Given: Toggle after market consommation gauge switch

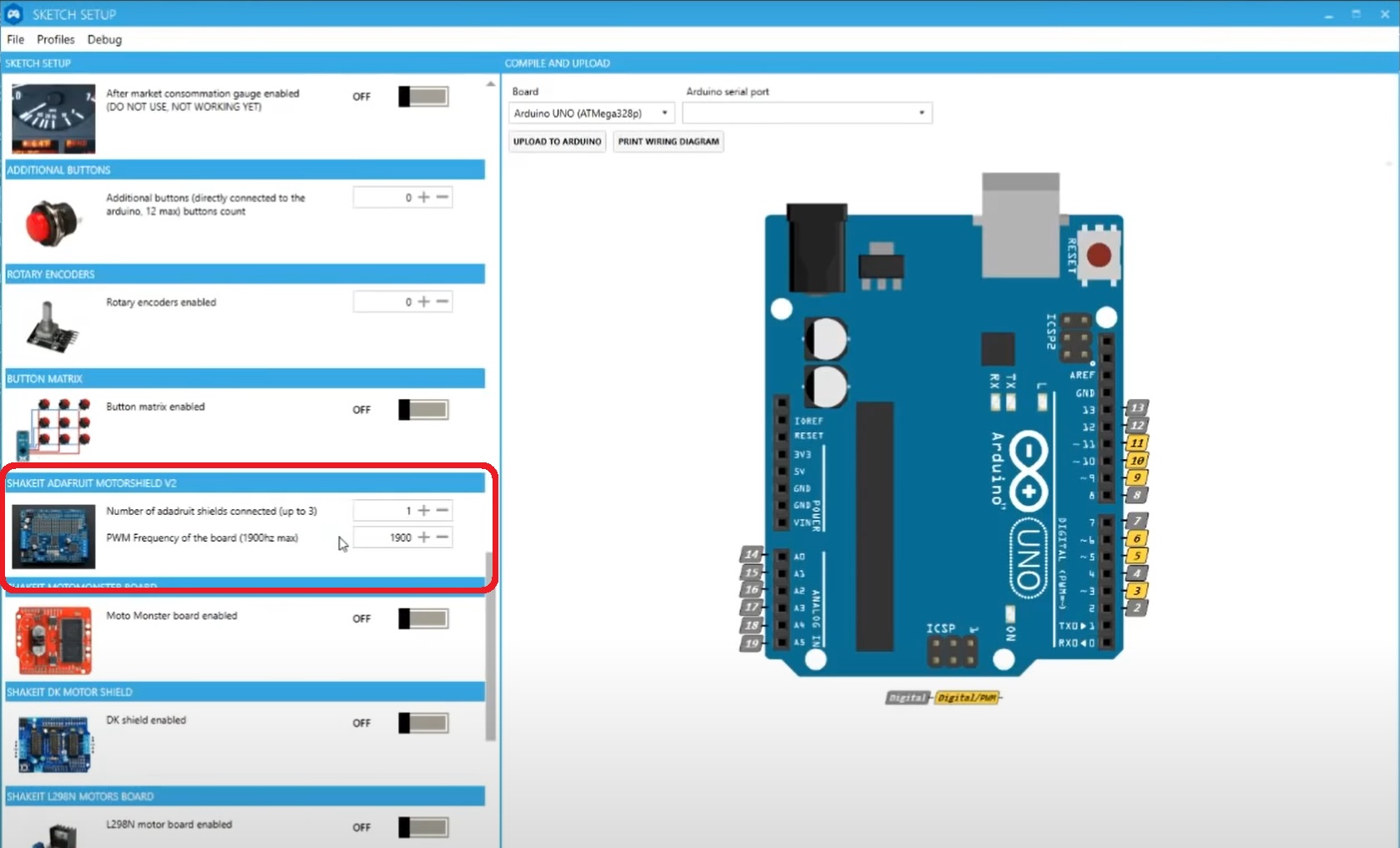Looking at the screenshot, I should coord(423,97).
